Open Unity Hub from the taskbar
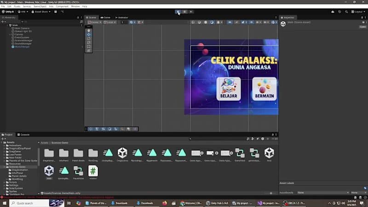 pyautogui.click(x=217, y=203)
